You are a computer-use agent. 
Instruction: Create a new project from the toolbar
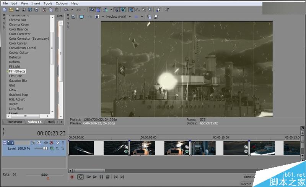coord(5,10)
